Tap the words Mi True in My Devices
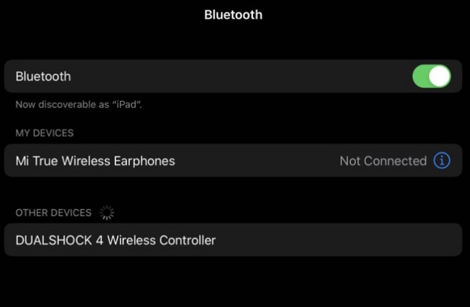 37,161
